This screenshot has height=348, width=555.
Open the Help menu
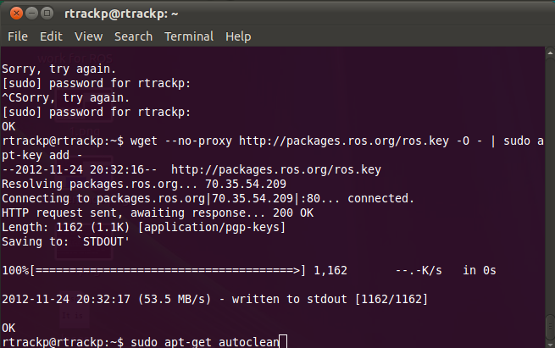[238, 36]
